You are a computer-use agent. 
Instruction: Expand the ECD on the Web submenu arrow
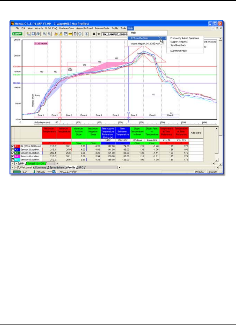[165, 38]
